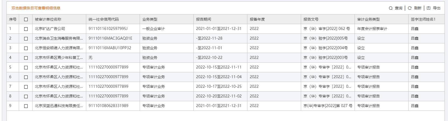Click the 报告文号 column header
The width and height of the screenshot is (448, 121).
311,19
